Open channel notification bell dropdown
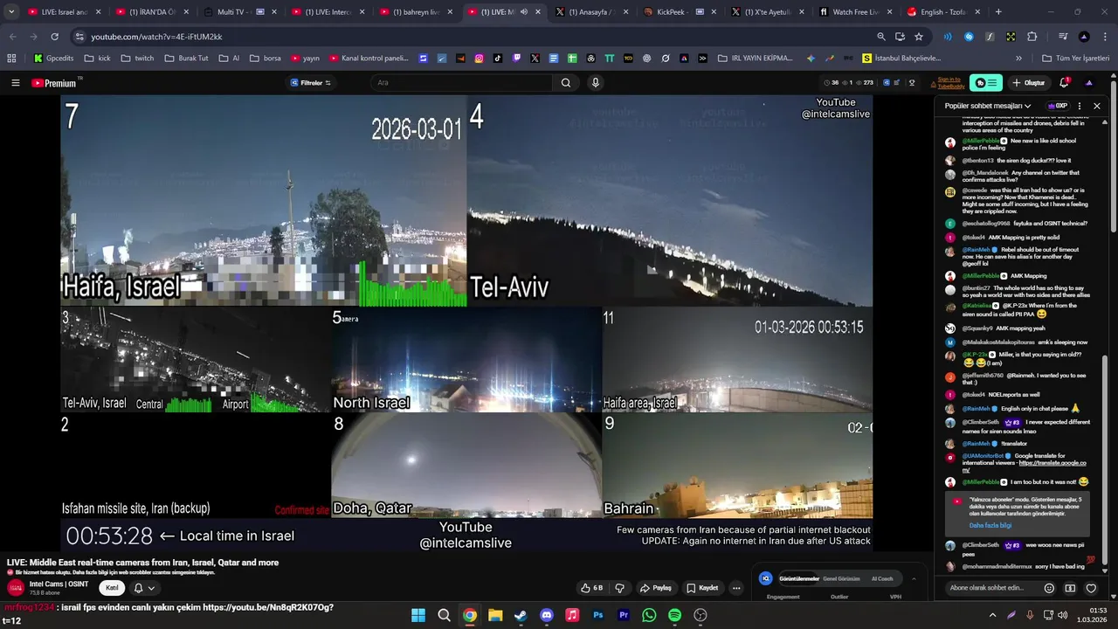Image resolution: width=1118 pixels, height=629 pixels. tap(144, 588)
